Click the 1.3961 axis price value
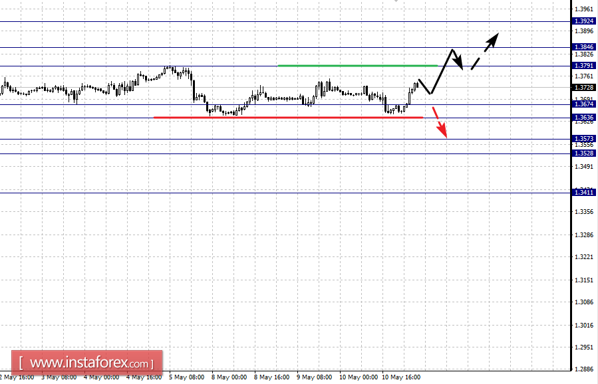This screenshot has width=598, height=384. tap(584, 9)
